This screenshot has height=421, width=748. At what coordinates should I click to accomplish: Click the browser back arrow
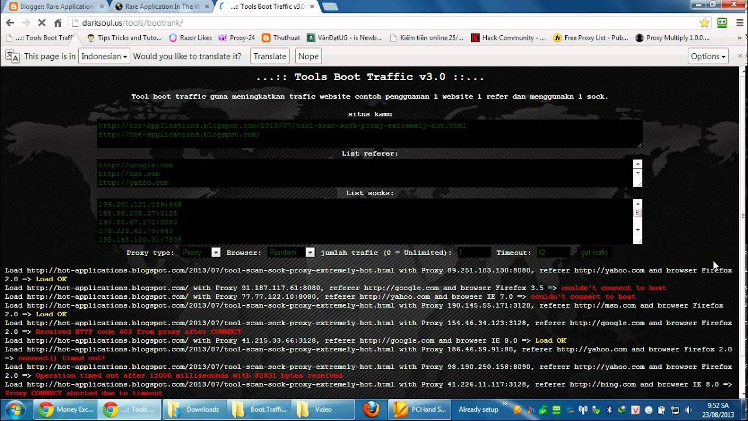[x=10, y=23]
